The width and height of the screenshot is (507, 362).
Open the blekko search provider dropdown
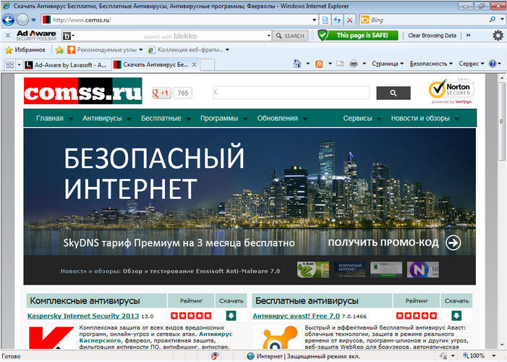(69, 35)
